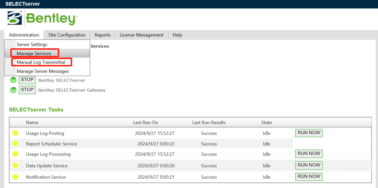Click yellow indicator beside Usage Log Posting
This screenshot has width=378, height=188.
pyautogui.click(x=15, y=133)
